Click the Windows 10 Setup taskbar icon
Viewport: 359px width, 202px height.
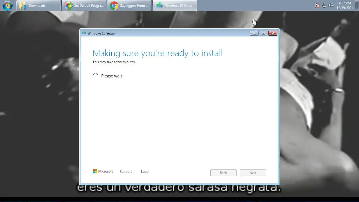(160, 5)
